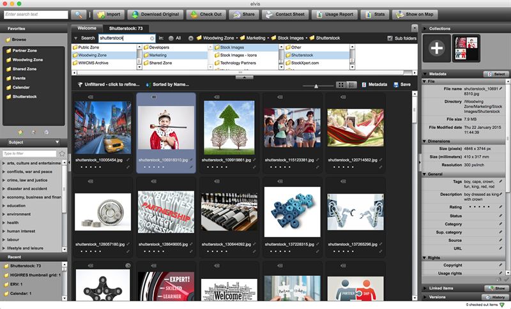
Task: Click the Import toolbar button
Action: pos(109,14)
